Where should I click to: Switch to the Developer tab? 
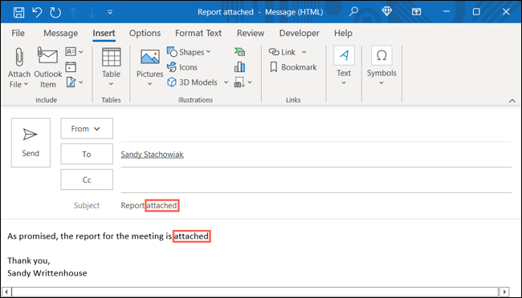(x=300, y=33)
